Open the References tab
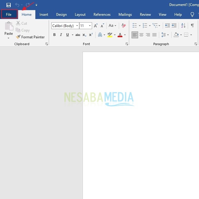This screenshot has height=199, width=199. click(x=102, y=15)
